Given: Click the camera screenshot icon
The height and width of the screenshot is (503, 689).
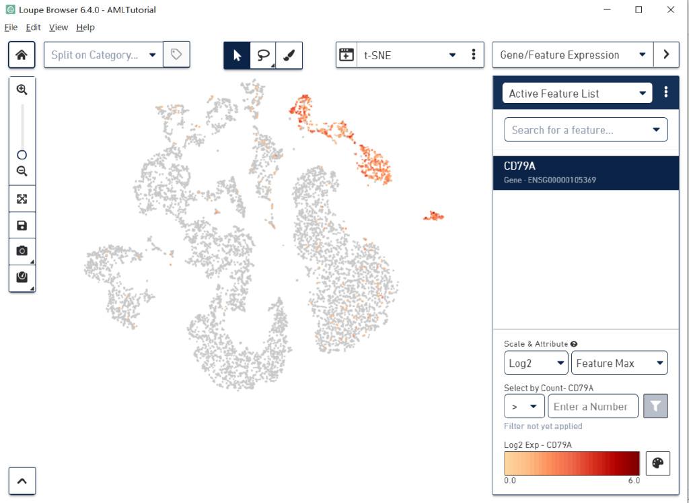Looking at the screenshot, I should 22,251.
